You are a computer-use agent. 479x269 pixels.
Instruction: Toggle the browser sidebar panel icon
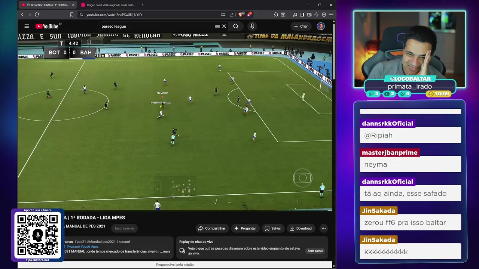pyautogui.click(x=302, y=15)
